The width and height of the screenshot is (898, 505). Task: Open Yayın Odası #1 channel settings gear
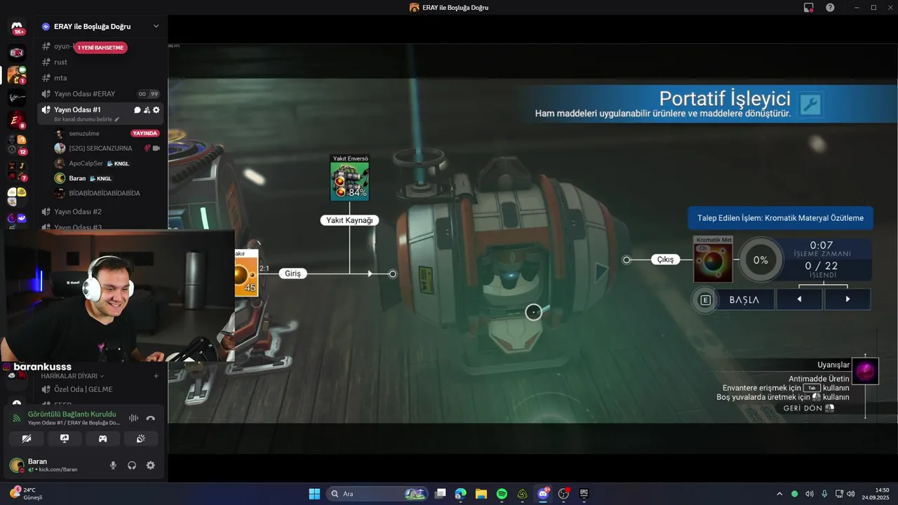tap(156, 110)
